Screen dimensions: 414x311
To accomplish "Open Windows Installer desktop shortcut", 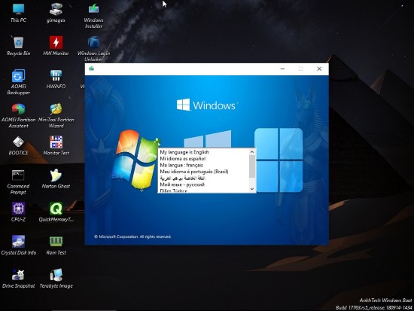I will [x=93, y=16].
